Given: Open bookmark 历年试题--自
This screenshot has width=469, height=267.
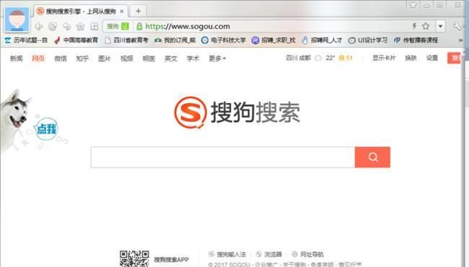Looking at the screenshot, I should 26,40.
